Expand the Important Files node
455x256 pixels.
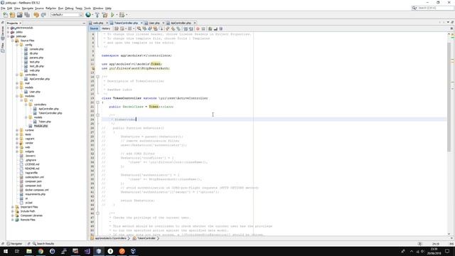click(x=13, y=207)
